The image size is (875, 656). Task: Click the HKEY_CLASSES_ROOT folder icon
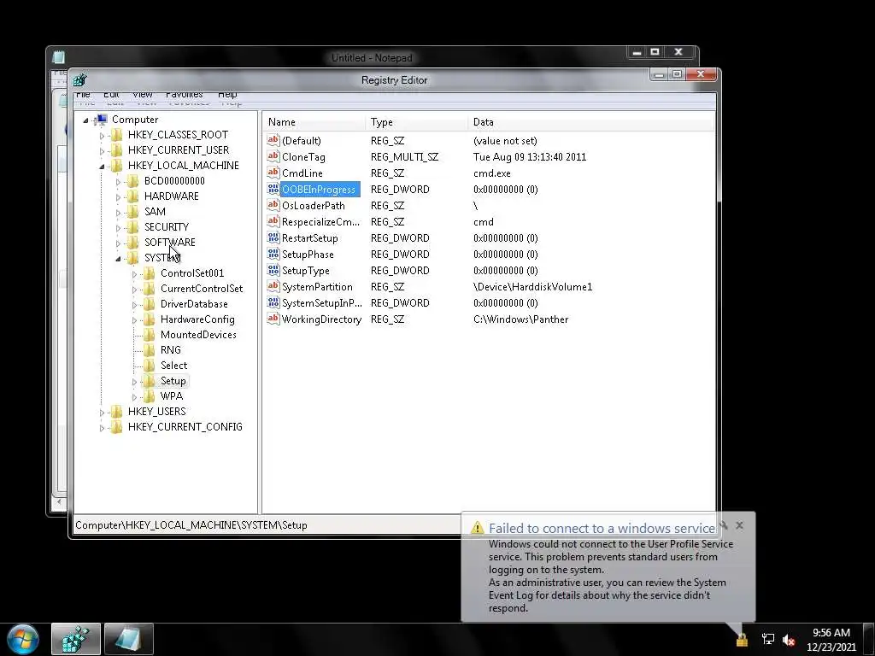click(116, 134)
